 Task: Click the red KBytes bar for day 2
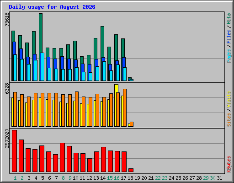tap(21, 156)
